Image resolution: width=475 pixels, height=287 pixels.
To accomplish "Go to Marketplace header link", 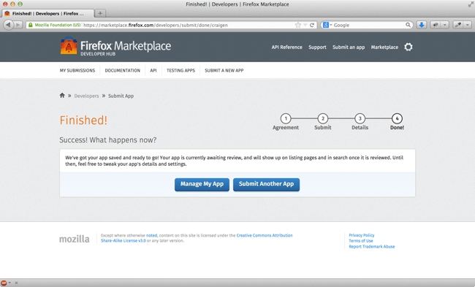I will (384, 47).
